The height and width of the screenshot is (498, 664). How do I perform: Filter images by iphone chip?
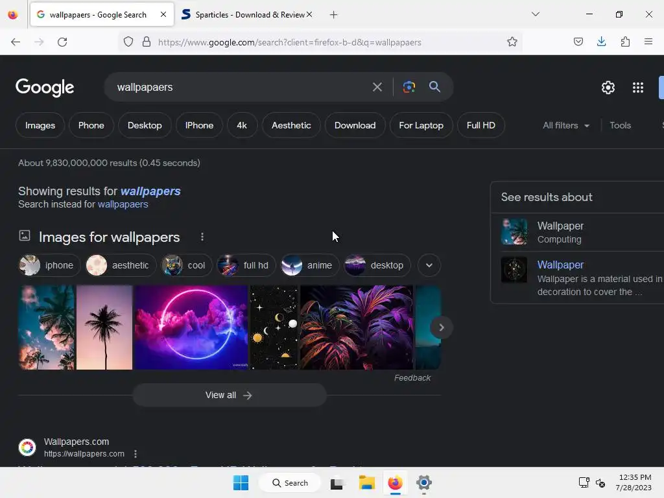tap(49, 265)
